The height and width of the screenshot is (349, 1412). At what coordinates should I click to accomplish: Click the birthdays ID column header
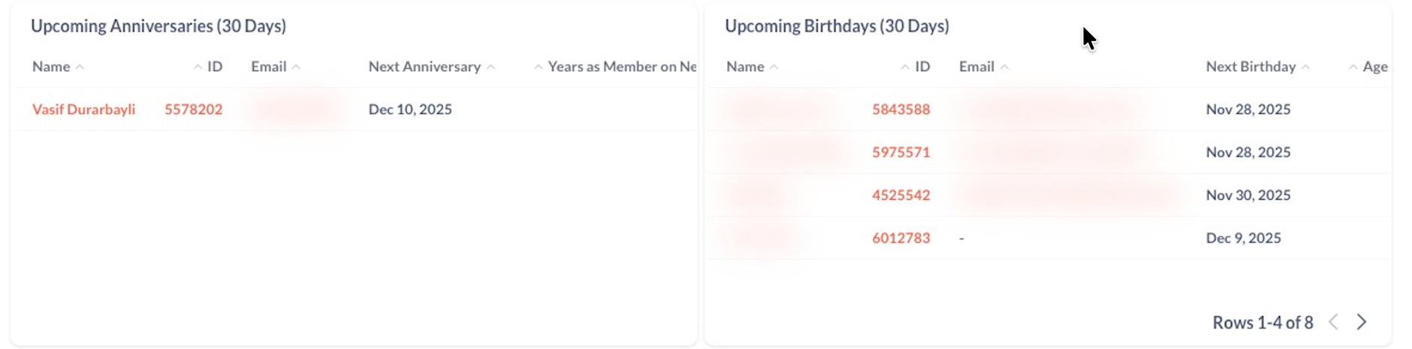tap(922, 67)
